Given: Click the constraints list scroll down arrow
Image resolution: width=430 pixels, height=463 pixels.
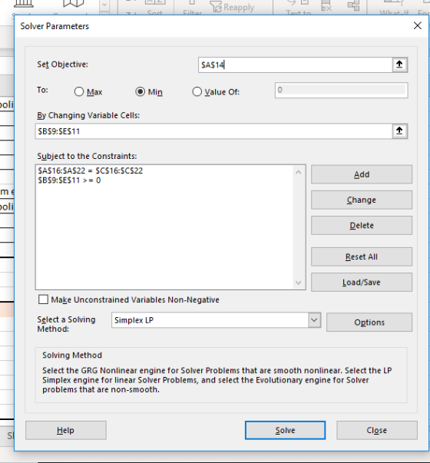Looking at the screenshot, I should 299,283.
